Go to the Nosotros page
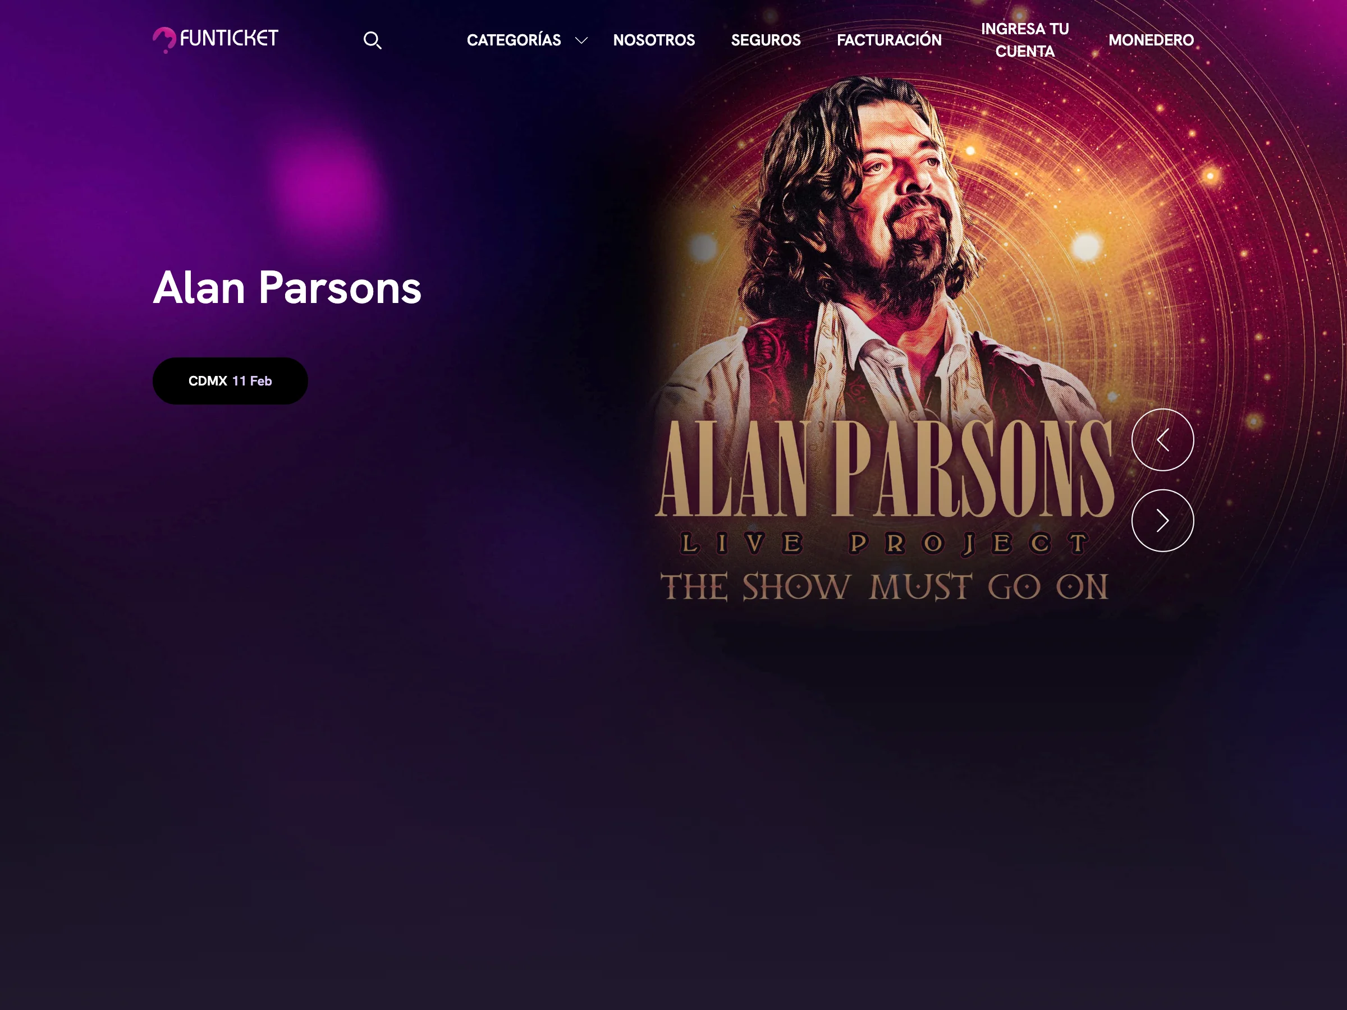Image resolution: width=1347 pixels, height=1010 pixels. [x=654, y=40]
